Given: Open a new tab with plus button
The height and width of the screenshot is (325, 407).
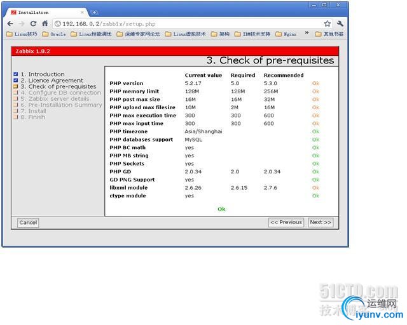Looking at the screenshot, I should point(95,12).
